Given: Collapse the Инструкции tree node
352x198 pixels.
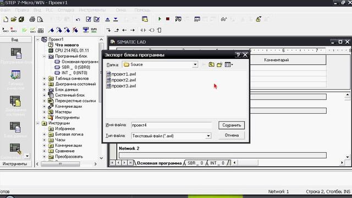Looking at the screenshot, I should pos(38,123).
